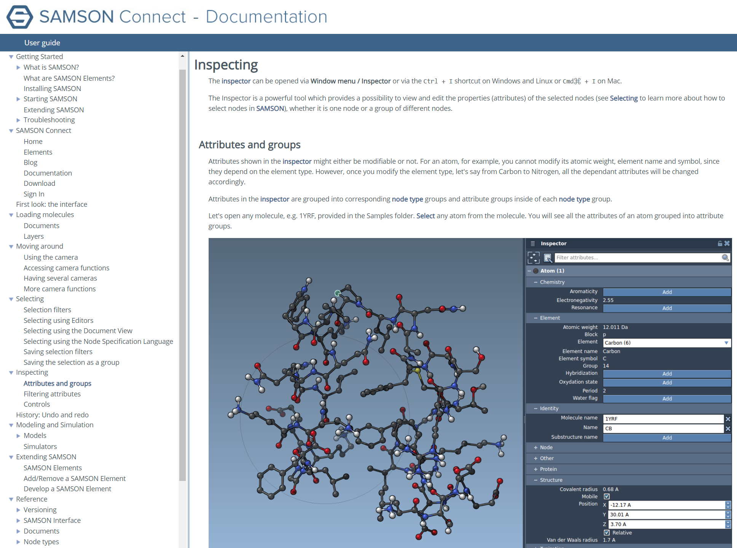737x548 pixels.
Task: Expand the Other attribute group
Action: pyautogui.click(x=536, y=459)
